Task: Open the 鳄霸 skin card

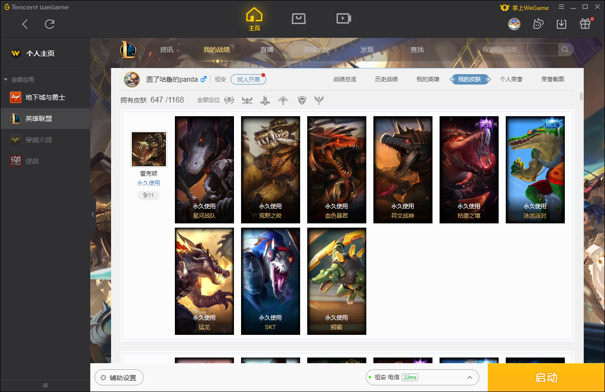Action: 337,281
